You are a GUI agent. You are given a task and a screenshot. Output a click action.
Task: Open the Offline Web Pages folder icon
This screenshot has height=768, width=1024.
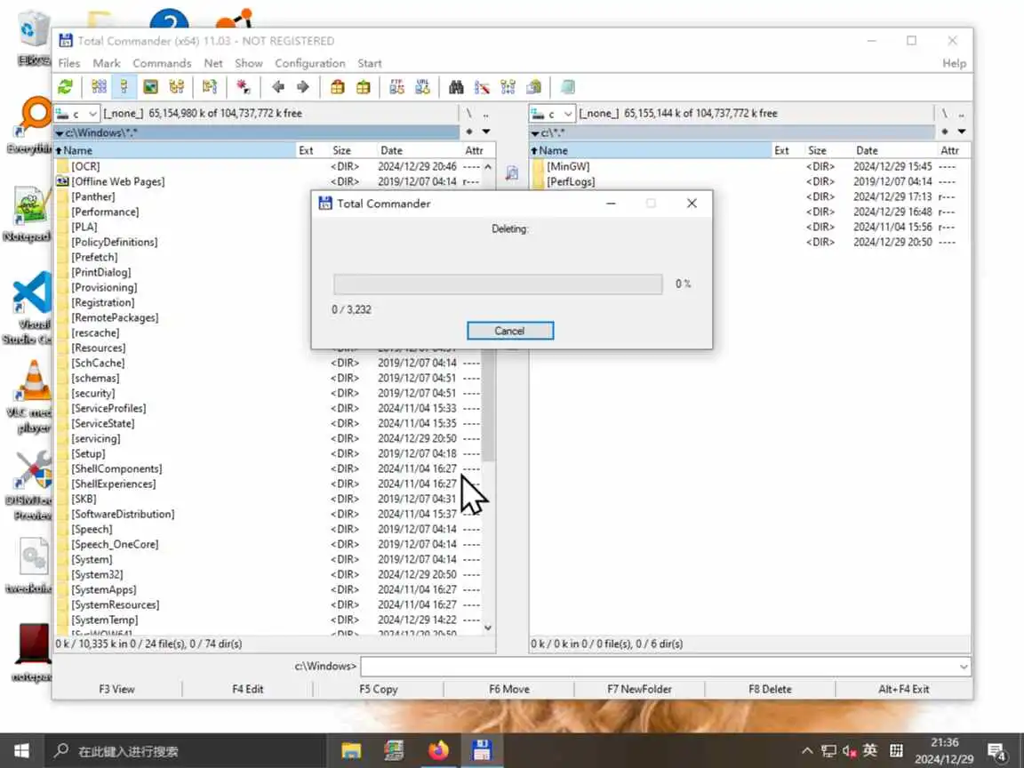point(63,181)
